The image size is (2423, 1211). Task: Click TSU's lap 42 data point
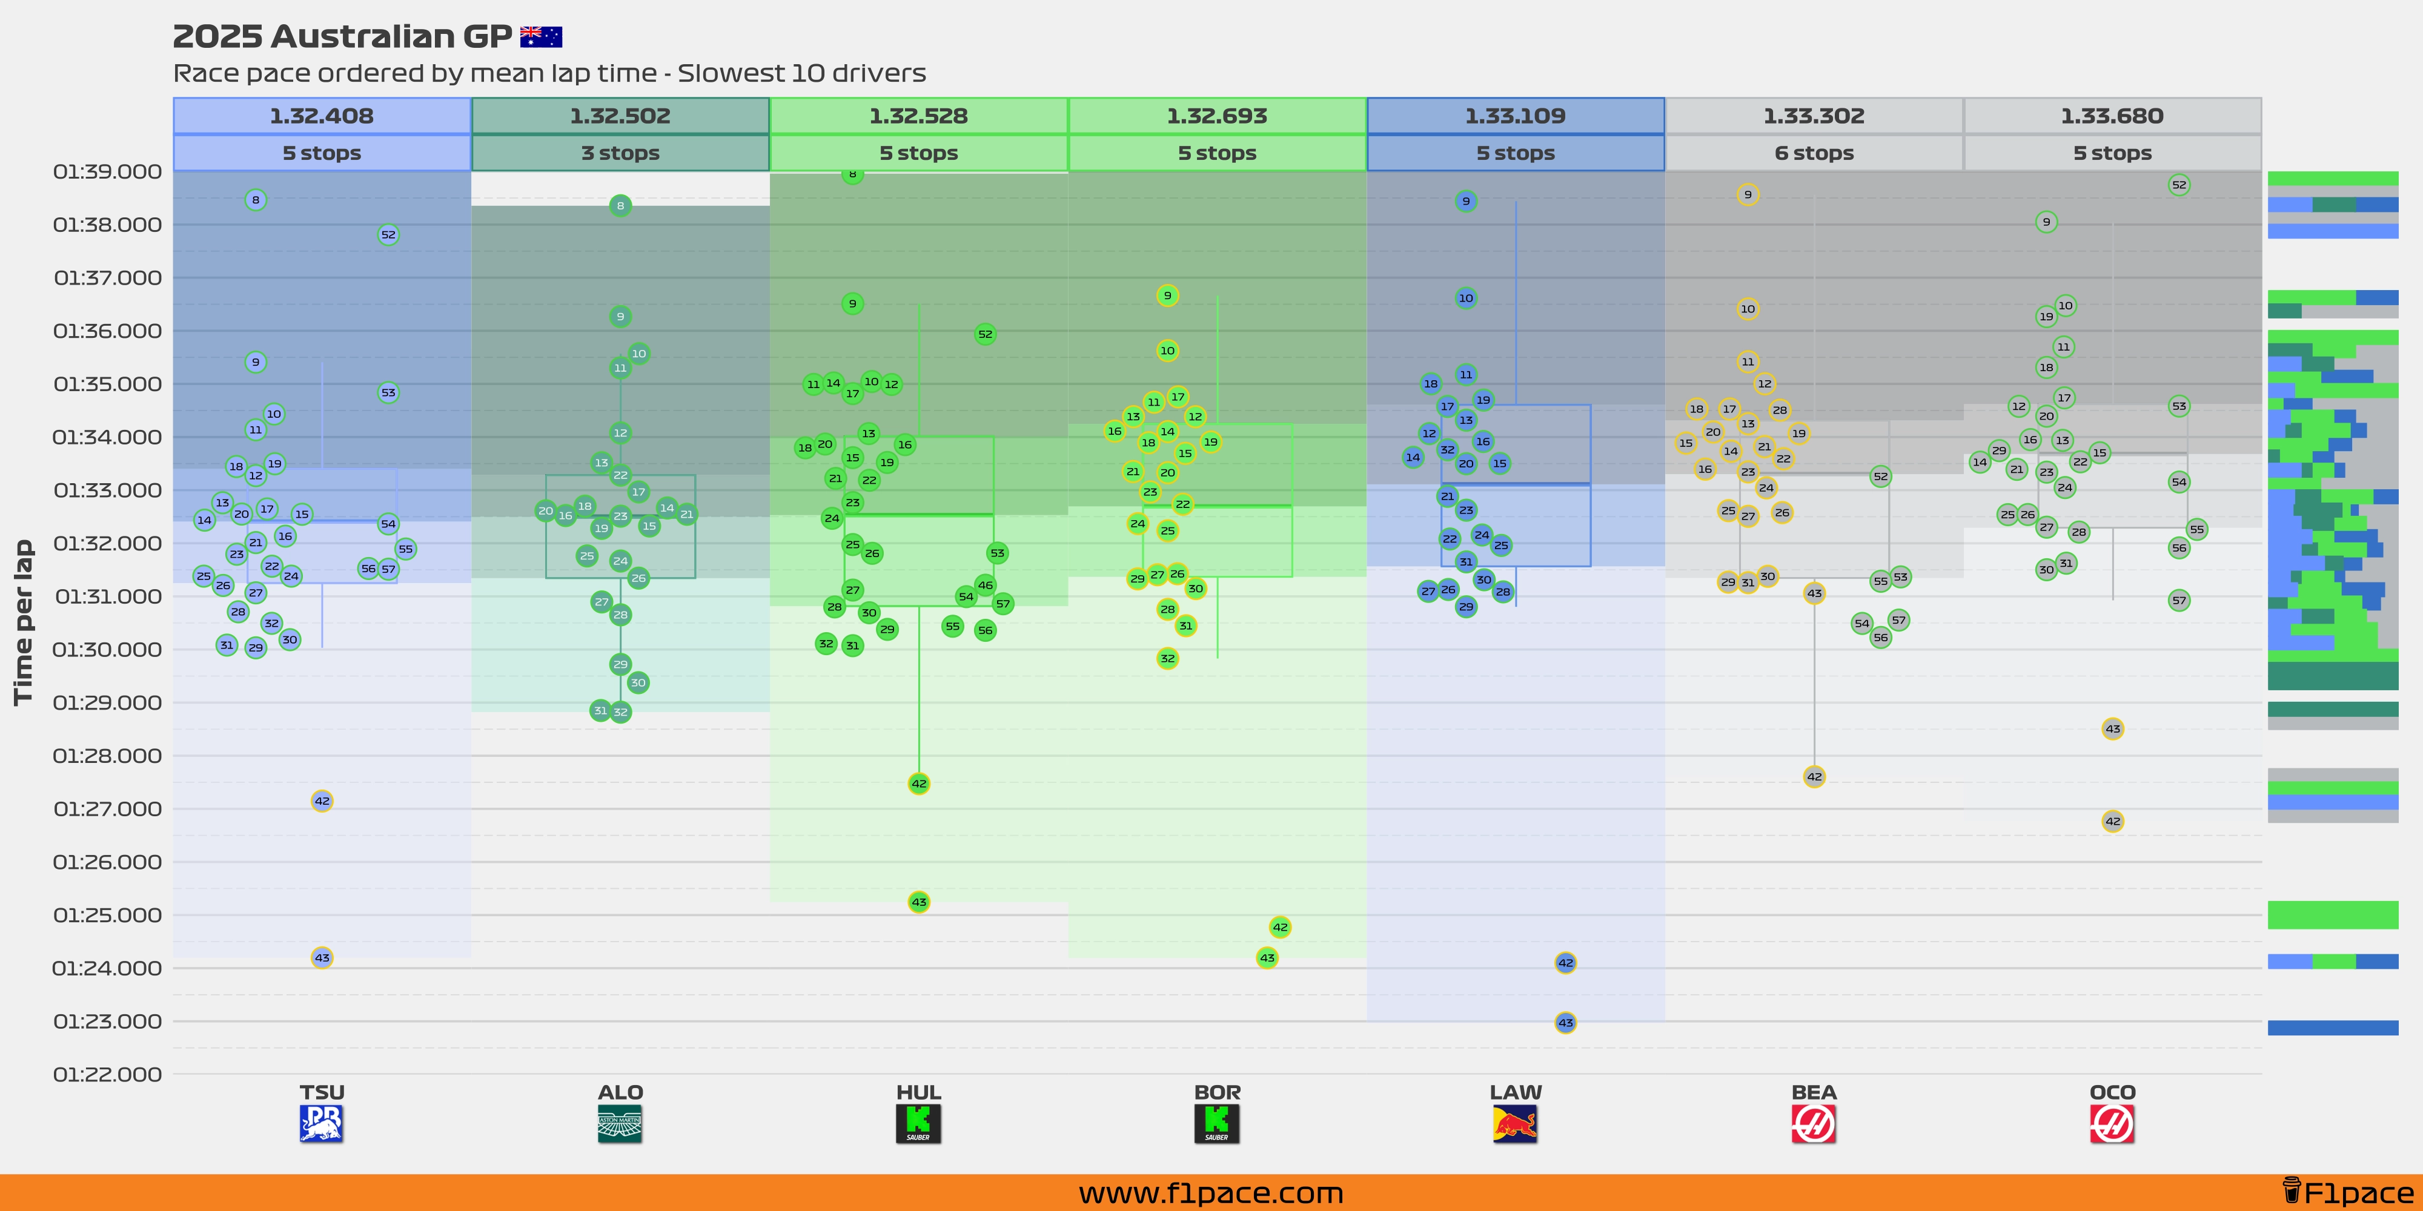(x=322, y=801)
